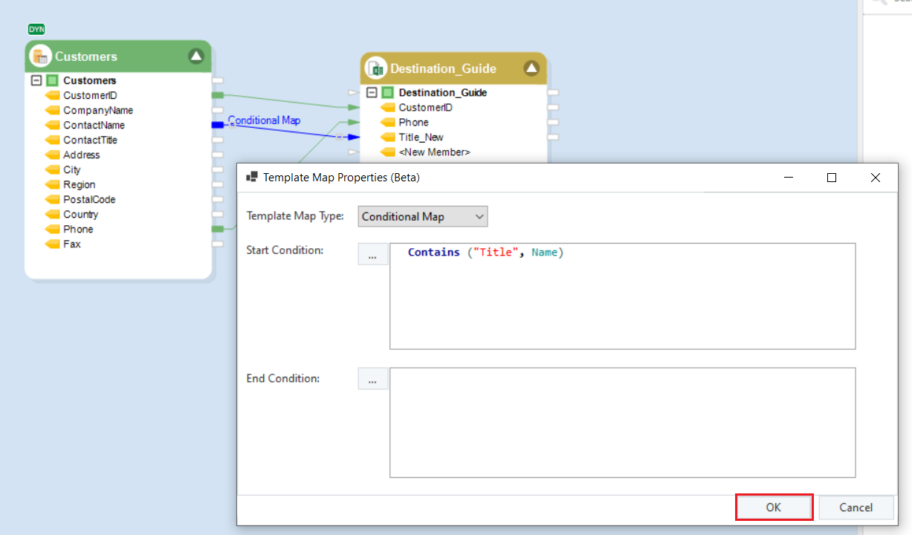
Task: Collapse the Customers object with arrow button
Action: pyautogui.click(x=195, y=56)
